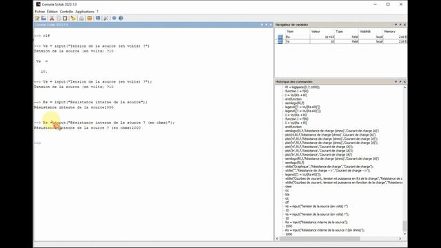This screenshot has height=248, width=441.
Task: Open the ? help menu
Action: point(98,12)
